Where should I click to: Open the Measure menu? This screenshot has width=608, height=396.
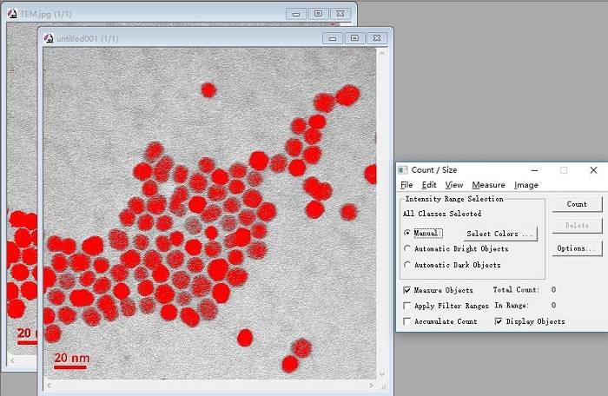(x=488, y=185)
